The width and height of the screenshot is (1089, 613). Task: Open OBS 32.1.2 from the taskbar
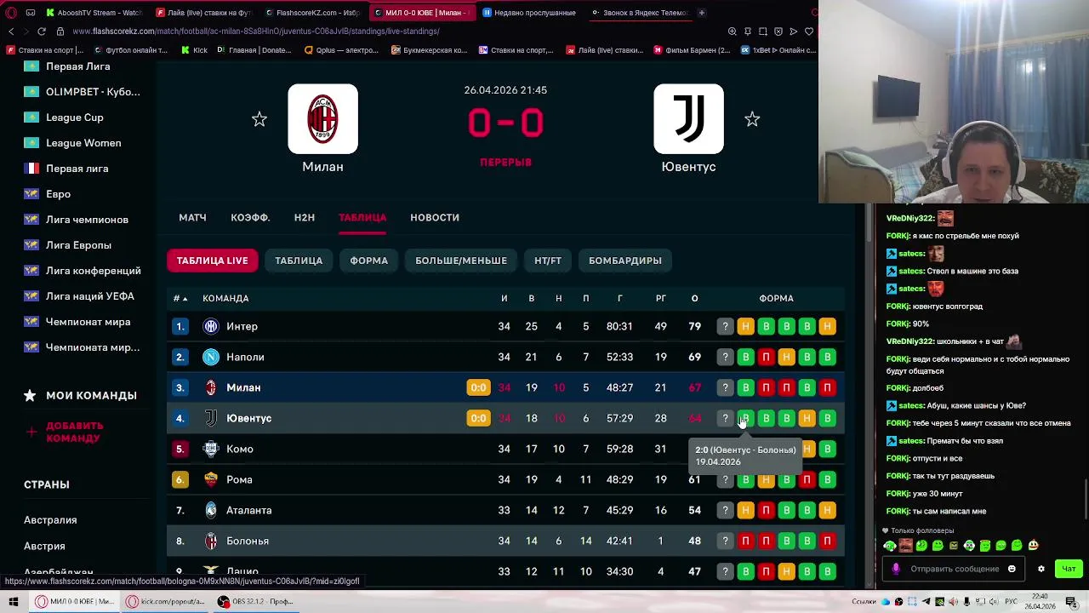(x=256, y=602)
